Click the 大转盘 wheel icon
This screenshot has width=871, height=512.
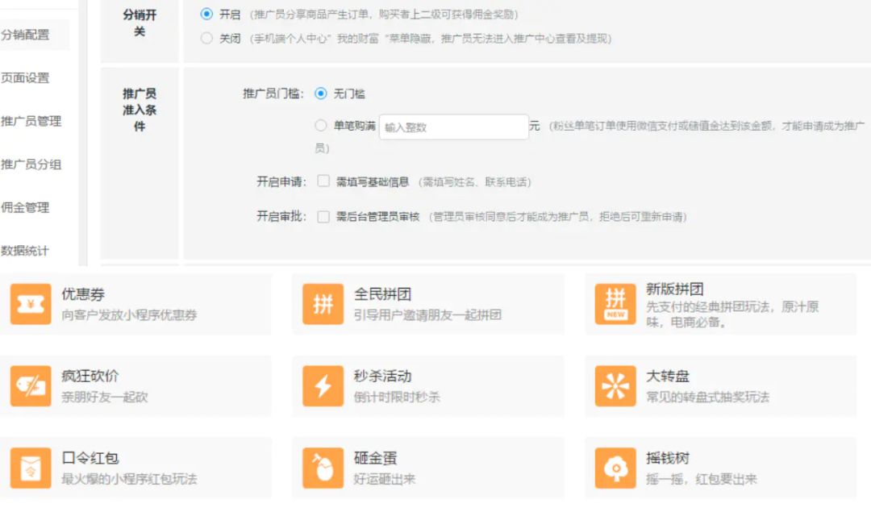(615, 386)
